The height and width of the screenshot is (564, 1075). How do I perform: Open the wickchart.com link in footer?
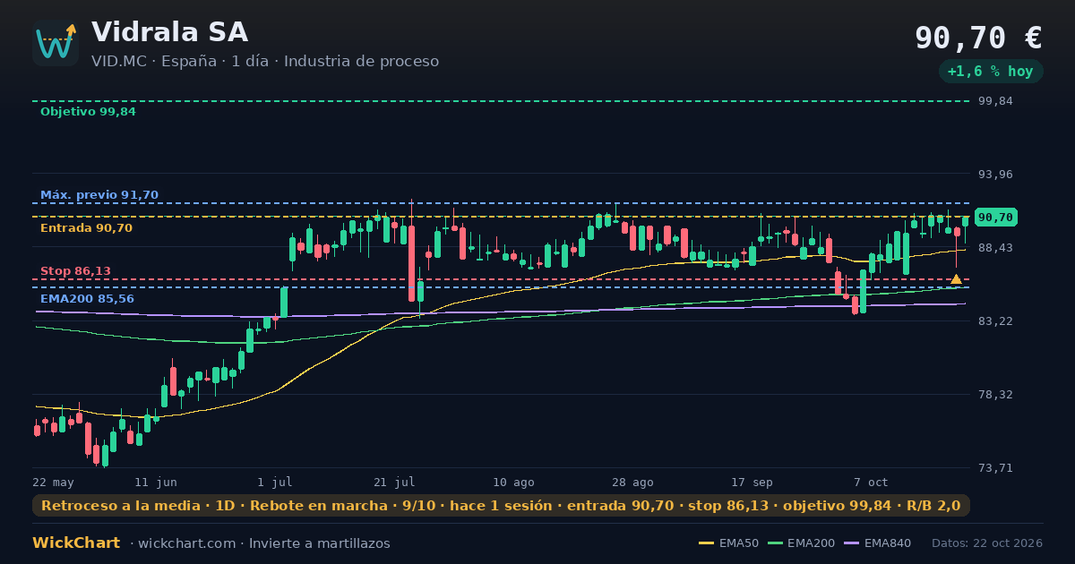pos(189,543)
